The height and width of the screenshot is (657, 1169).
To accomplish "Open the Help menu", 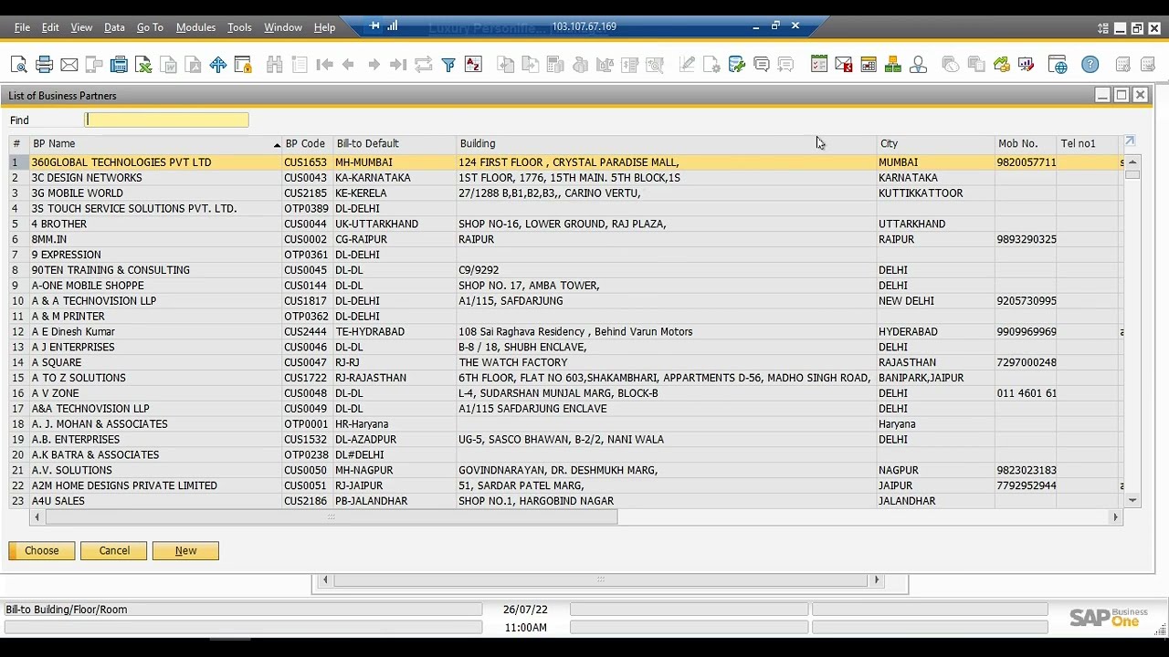I will point(324,27).
